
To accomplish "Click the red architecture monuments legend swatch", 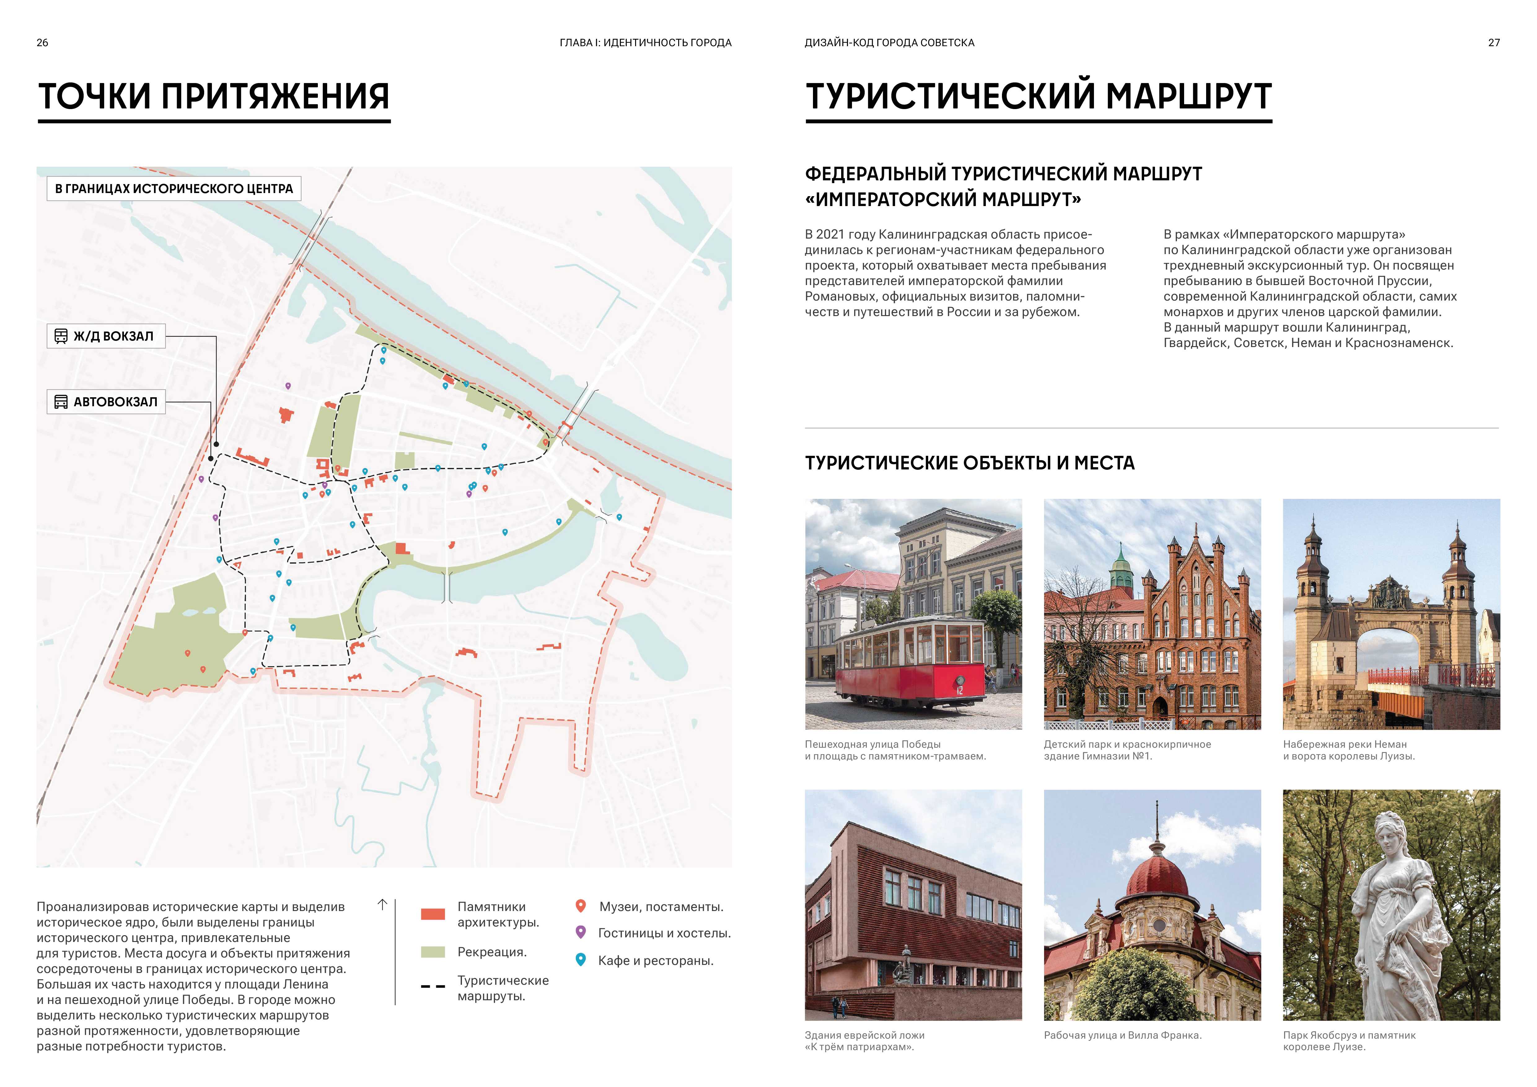I will (x=433, y=914).
